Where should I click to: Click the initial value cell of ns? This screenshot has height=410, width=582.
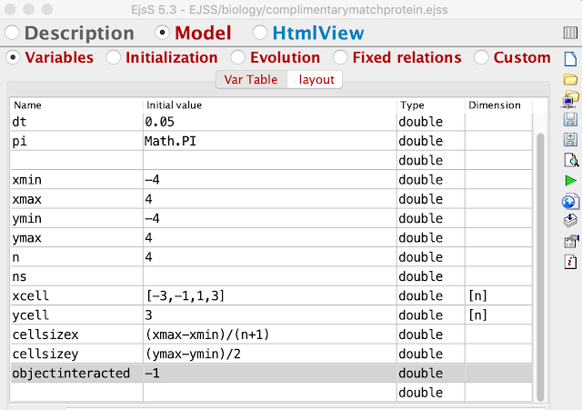(x=269, y=276)
